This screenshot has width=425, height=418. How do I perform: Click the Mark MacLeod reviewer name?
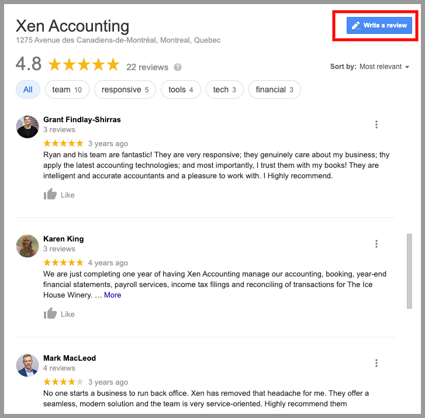(70, 358)
